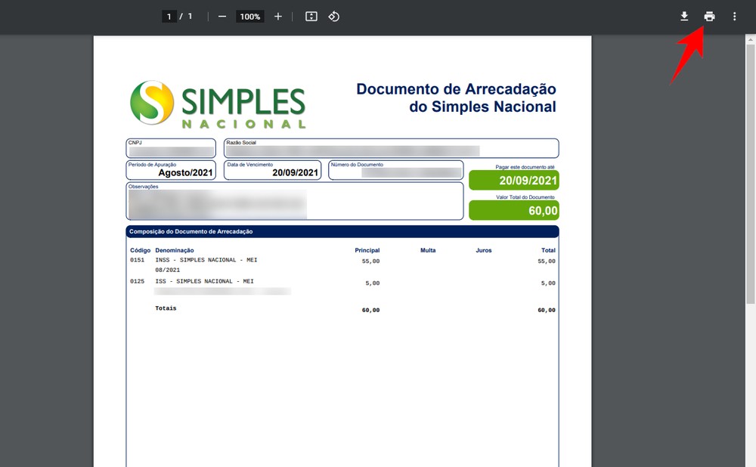The height and width of the screenshot is (467, 756).
Task: Click the green payment deadline badge 20/09/2021
Action: (514, 180)
